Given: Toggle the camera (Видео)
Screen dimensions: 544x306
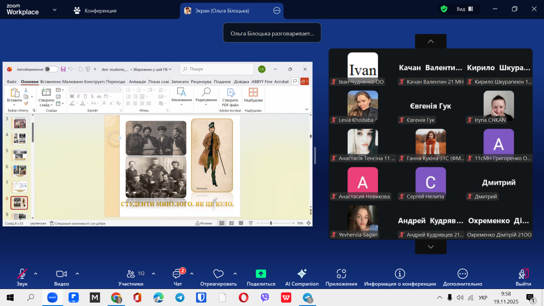Looking at the screenshot, I should pyautogui.click(x=62, y=274).
